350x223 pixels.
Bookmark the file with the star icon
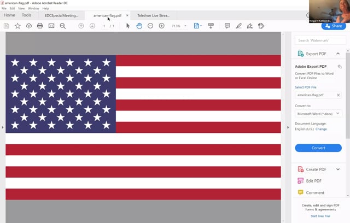tap(17, 26)
